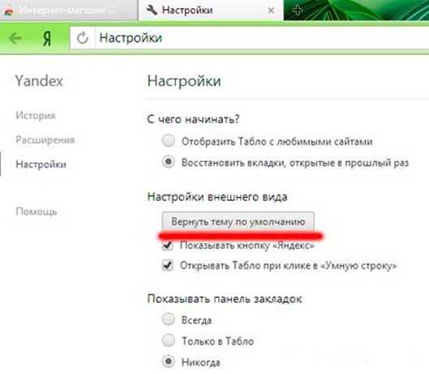Switch to the Интернет-магазин tab
Image resolution: width=429 pixels, height=374 pixels.
pos(68,10)
